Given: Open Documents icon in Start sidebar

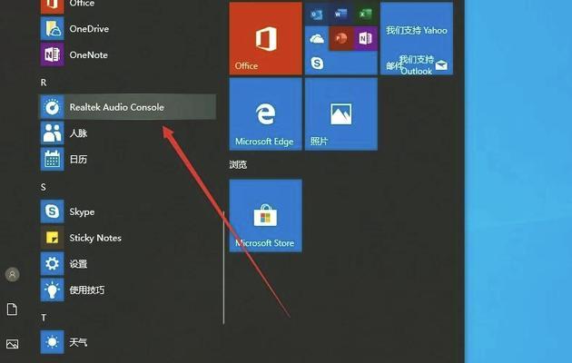Looking at the screenshot, I should tap(12, 309).
